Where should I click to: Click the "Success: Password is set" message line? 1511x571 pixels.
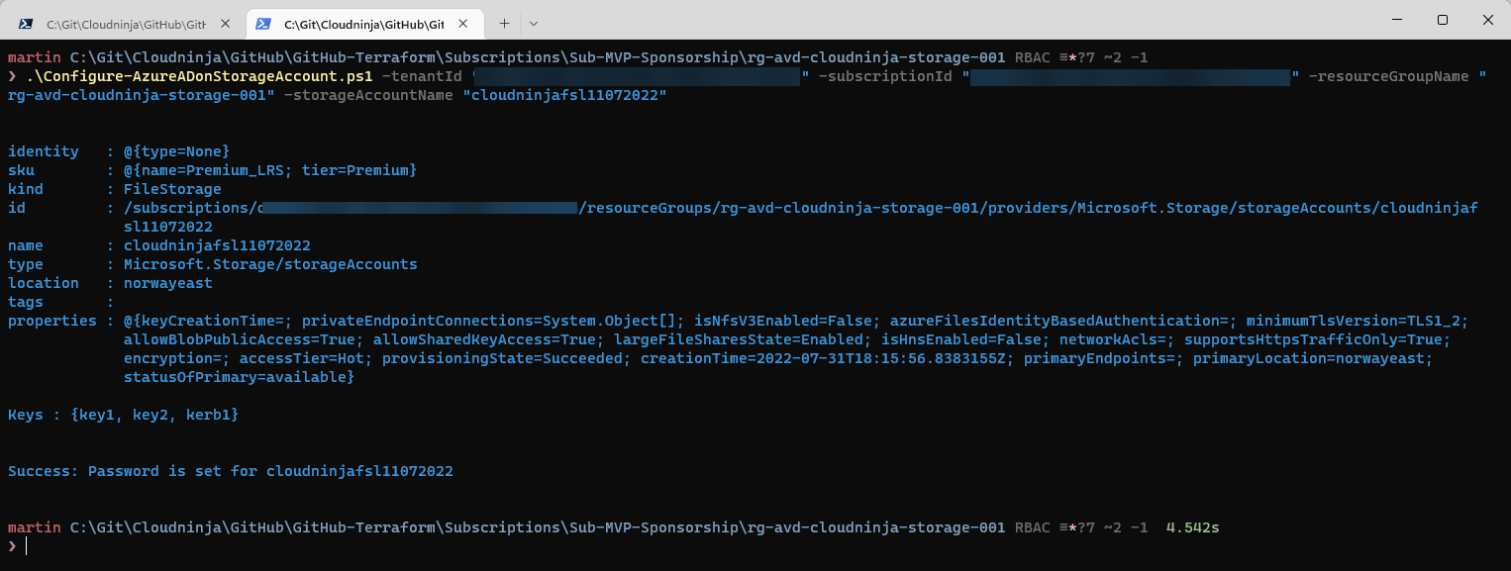[231, 471]
